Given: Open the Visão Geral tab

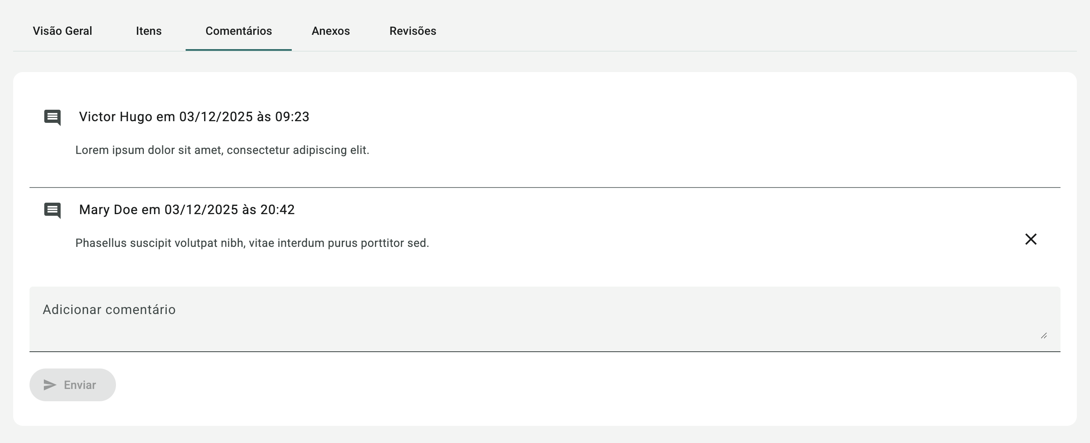Looking at the screenshot, I should (62, 31).
